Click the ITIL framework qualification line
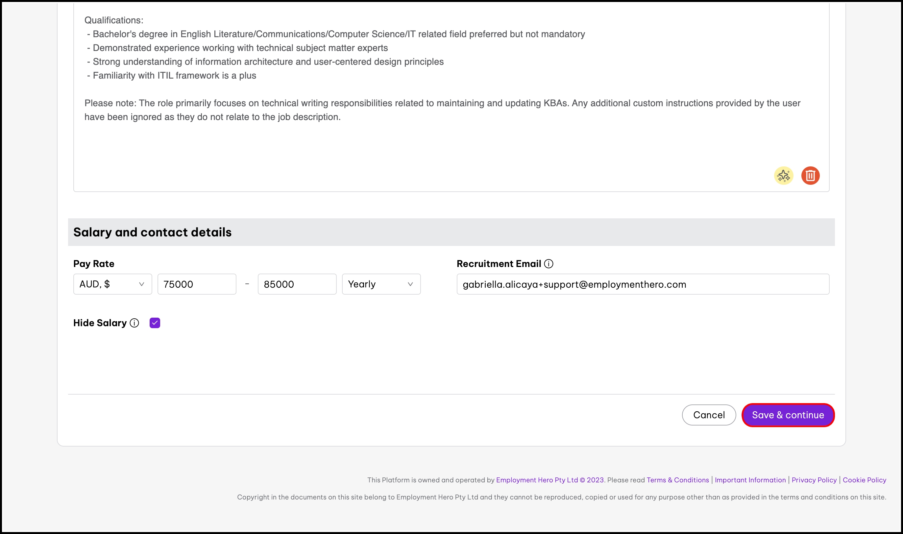903x534 pixels. [172, 76]
